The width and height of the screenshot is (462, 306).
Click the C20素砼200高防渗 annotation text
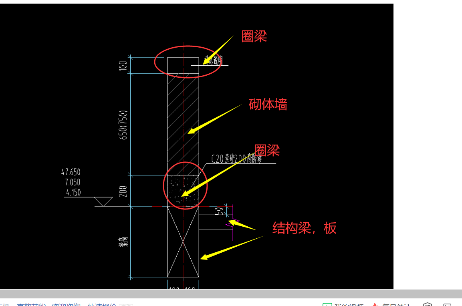point(236,159)
